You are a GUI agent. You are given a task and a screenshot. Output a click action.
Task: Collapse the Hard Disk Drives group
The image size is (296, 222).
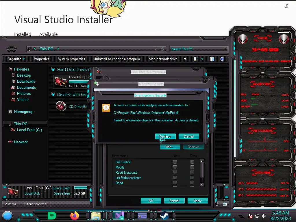pyautogui.click(x=53, y=69)
